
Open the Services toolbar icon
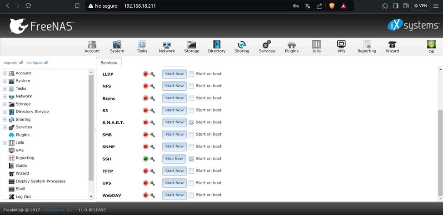(267, 47)
